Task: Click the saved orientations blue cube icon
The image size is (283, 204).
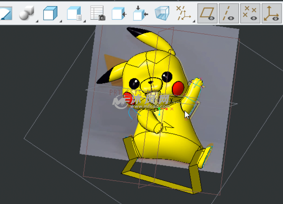Action: click(50, 13)
